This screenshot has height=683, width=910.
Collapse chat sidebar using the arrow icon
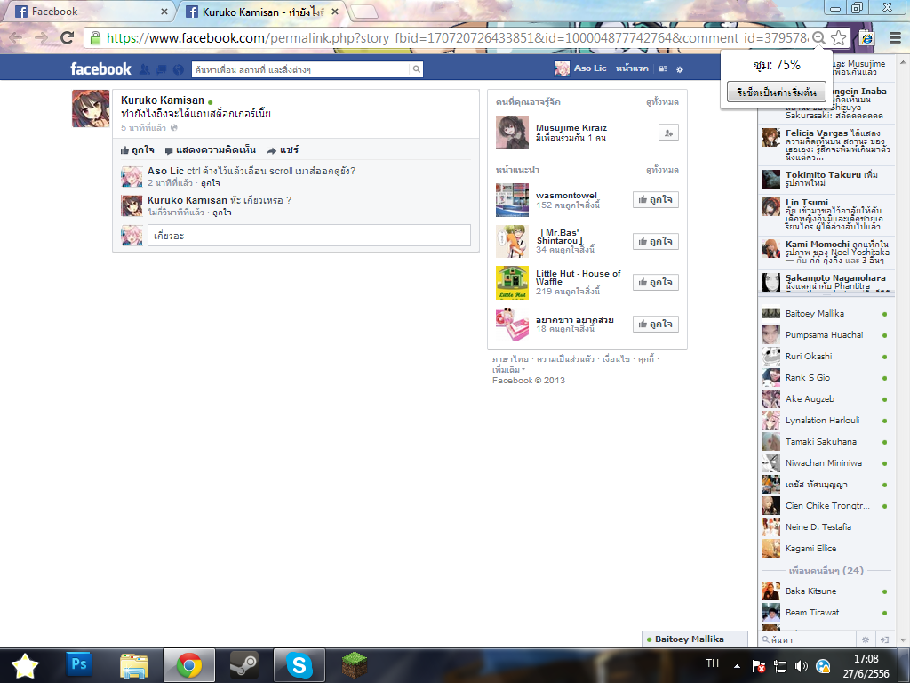(884, 639)
